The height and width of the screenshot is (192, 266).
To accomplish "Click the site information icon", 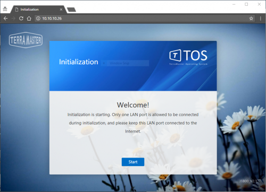I will tap(38, 19).
